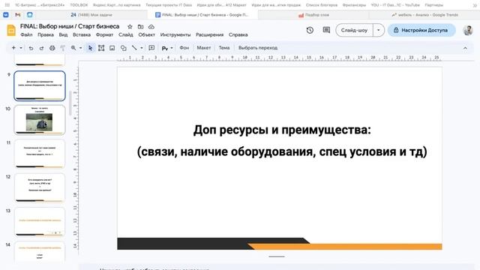Open the Инструменты menu
The image size is (480, 270).
click(x=175, y=34)
